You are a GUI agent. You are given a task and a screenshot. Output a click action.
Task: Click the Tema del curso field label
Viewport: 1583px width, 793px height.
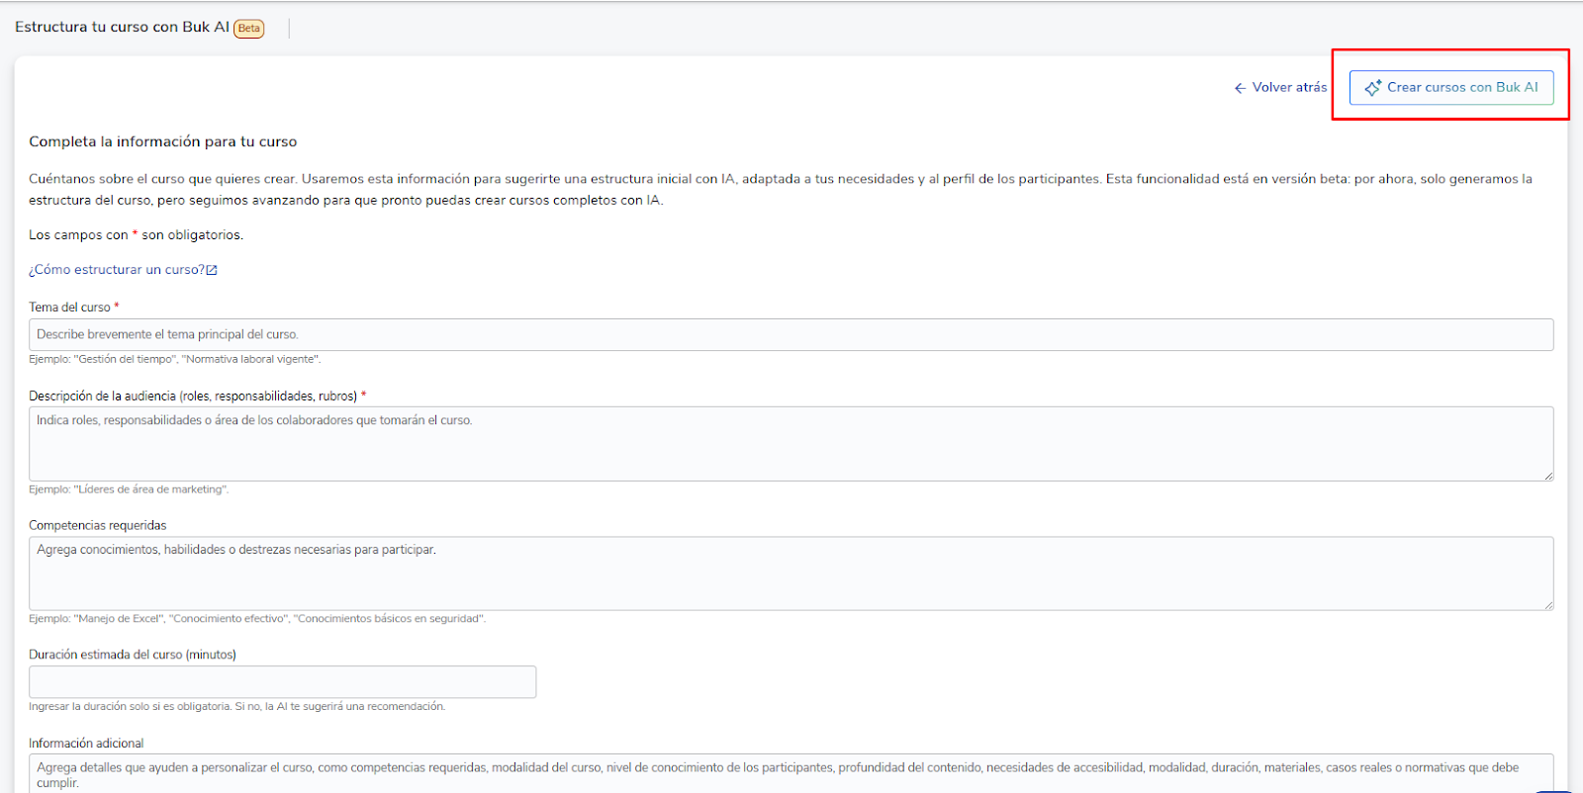pos(69,308)
